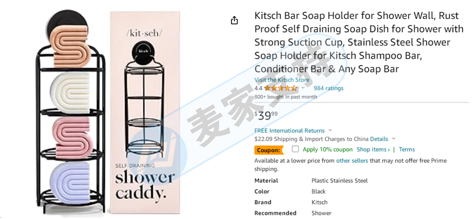Click the Shop items link

pyautogui.click(x=373, y=150)
